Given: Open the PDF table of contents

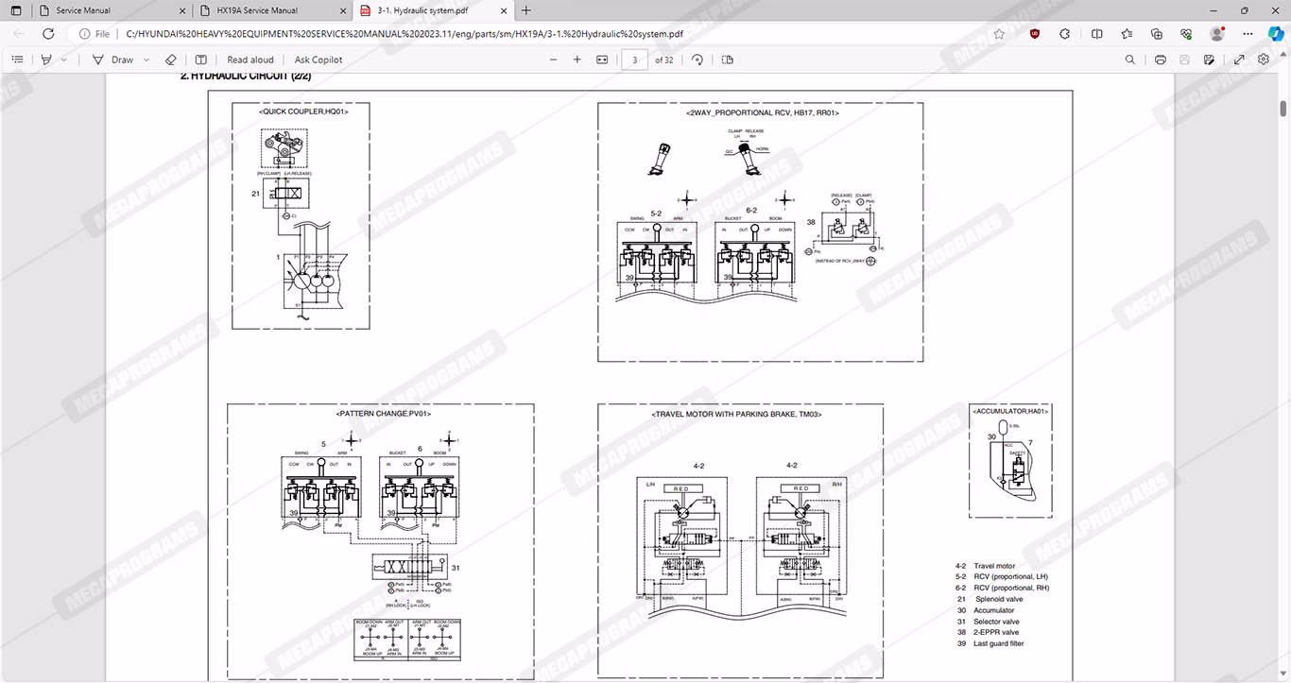Looking at the screenshot, I should [17, 60].
